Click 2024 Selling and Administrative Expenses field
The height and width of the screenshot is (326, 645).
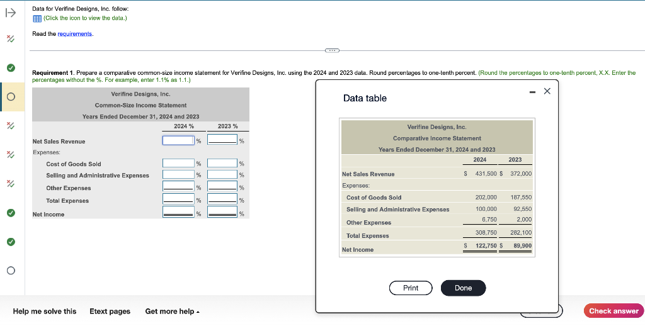coord(178,175)
